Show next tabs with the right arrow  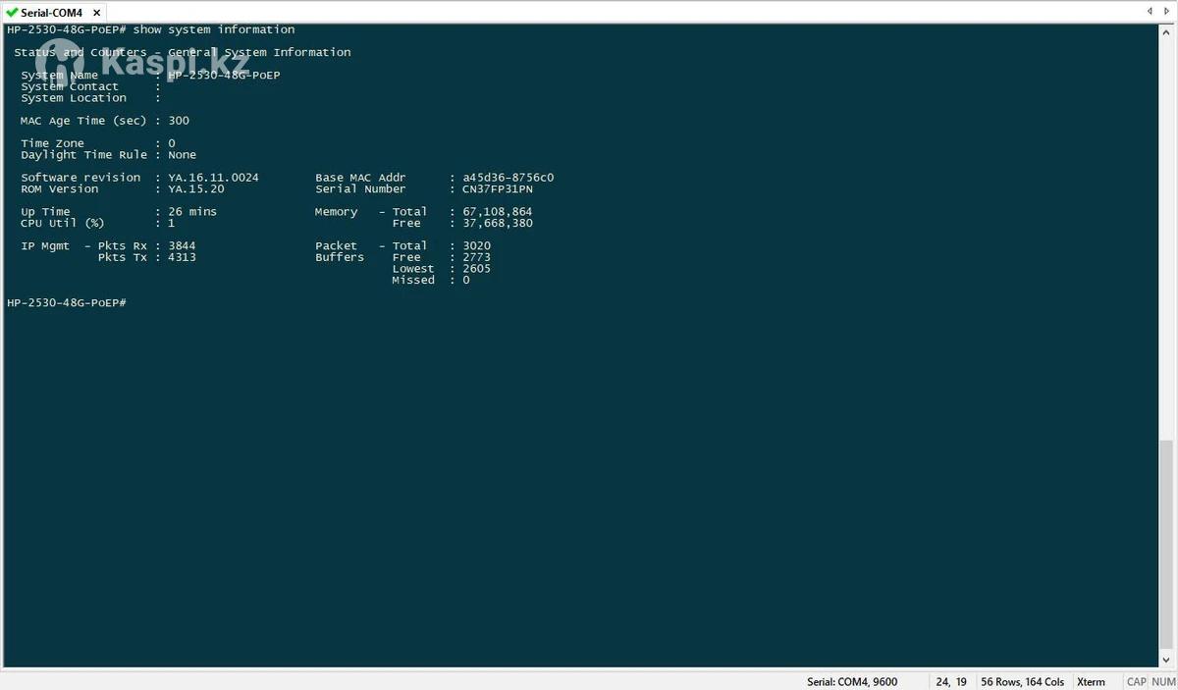point(1166,11)
